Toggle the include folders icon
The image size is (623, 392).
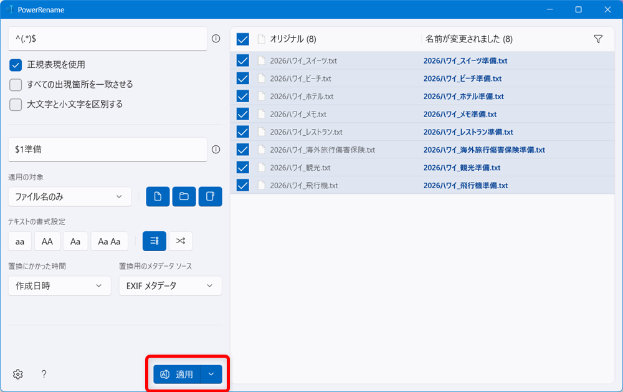[184, 196]
